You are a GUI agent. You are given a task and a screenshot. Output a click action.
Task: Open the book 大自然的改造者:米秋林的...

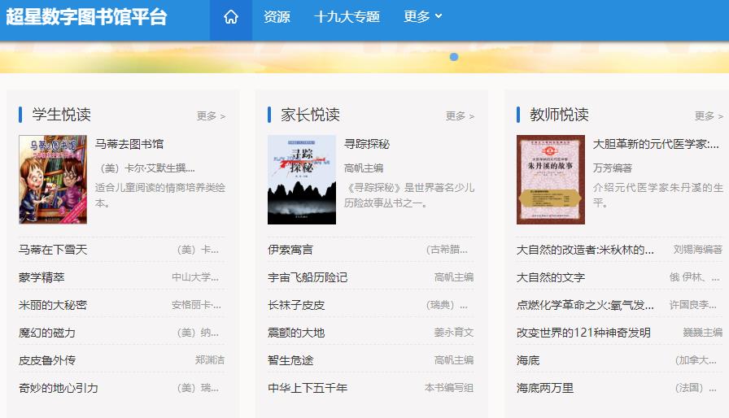point(585,250)
